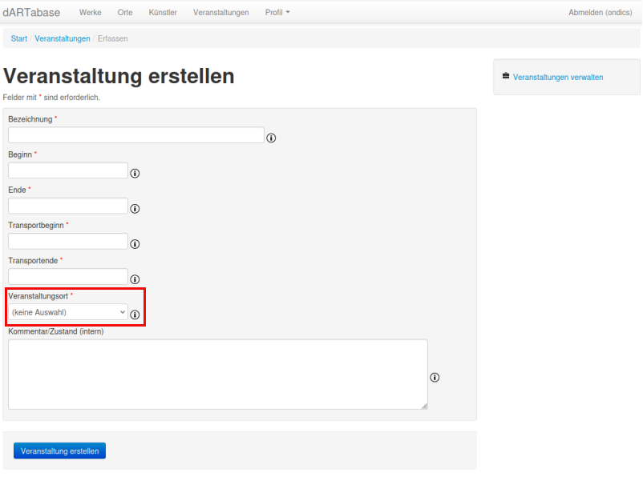Click the info icon beside Transportbeginn field
The height and width of the screenshot is (477, 643).
point(135,243)
